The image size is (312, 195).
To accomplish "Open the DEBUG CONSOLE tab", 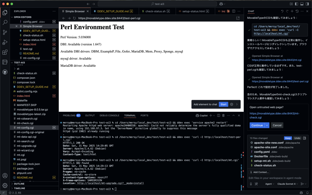I will [x=109, y=116].
